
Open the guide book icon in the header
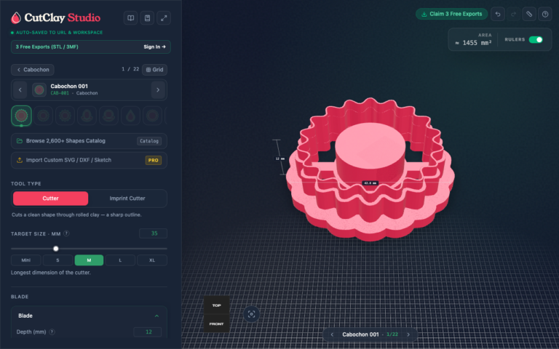131,18
